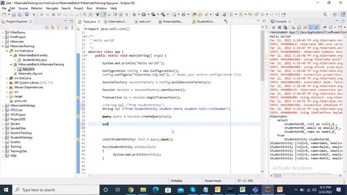The image size is (347, 195).
Task: Select the Java EE perspective icon
Action: pyautogui.click(x=343, y=15)
